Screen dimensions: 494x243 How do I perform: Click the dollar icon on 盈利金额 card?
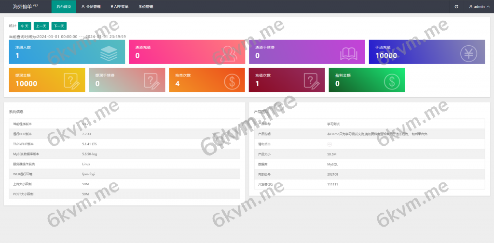392,80
